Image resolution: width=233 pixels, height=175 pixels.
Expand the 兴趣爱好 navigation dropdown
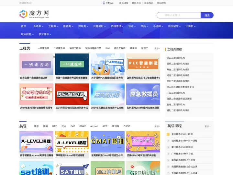(x=99, y=26)
